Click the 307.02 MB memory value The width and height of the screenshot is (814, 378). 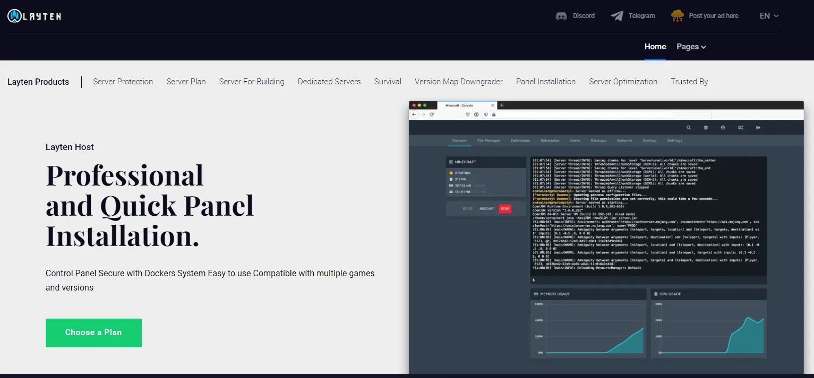[464, 186]
